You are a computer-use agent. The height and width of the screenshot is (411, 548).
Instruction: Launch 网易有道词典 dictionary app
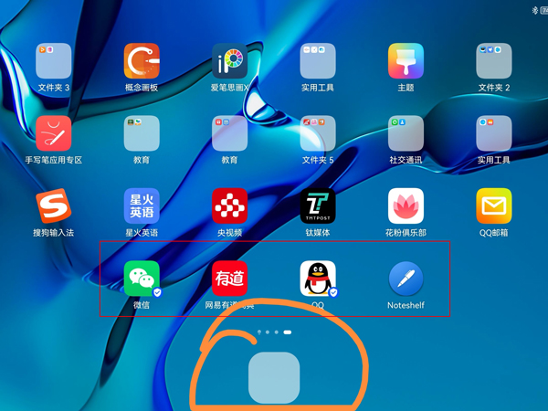point(229,279)
